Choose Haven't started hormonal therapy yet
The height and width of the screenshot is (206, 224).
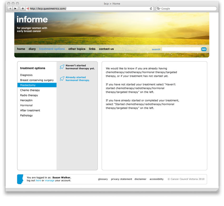click(80, 67)
